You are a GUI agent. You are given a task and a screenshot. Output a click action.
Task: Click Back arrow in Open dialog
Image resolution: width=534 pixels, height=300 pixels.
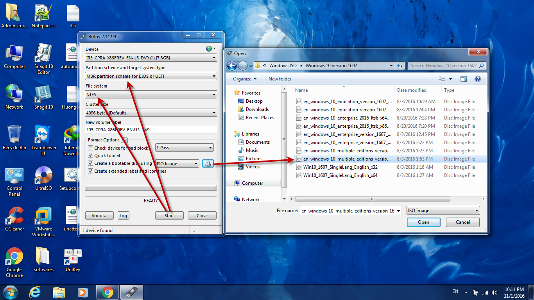tap(232, 66)
